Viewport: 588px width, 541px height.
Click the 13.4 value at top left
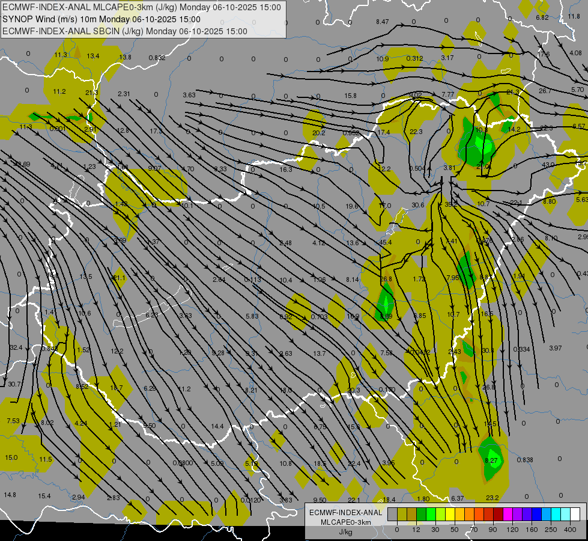[x=93, y=56]
